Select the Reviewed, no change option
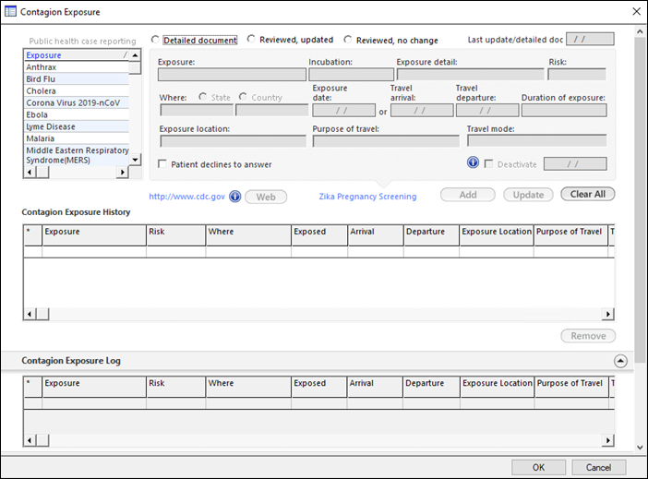The height and width of the screenshot is (479, 648). click(348, 40)
